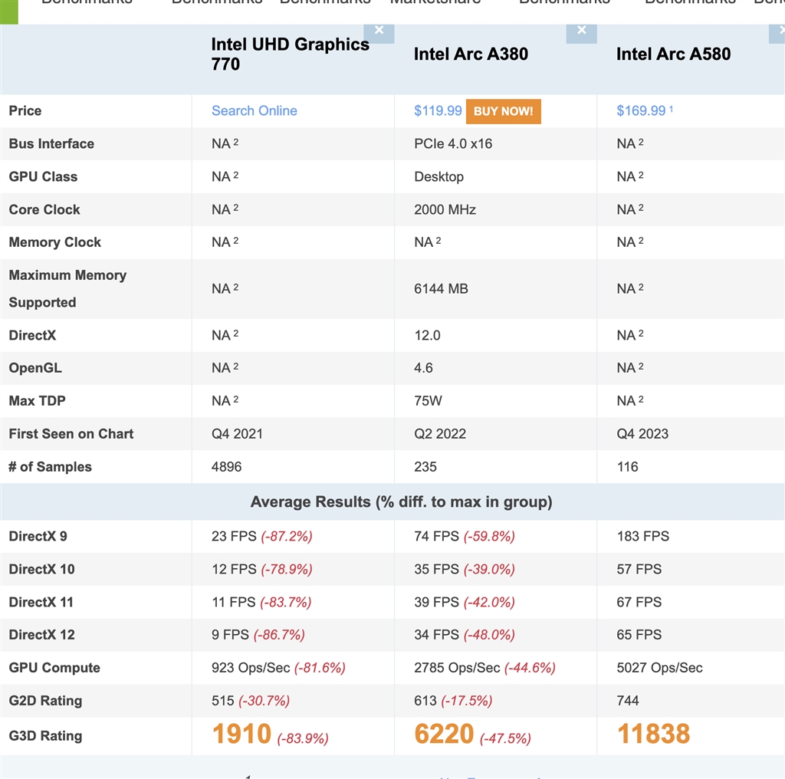Select the 65 FPS DirectX 12 result
This screenshot has width=785, height=779.
pos(639,635)
